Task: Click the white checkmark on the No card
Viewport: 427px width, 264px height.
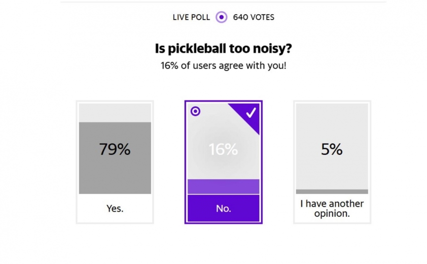Action: [251, 113]
